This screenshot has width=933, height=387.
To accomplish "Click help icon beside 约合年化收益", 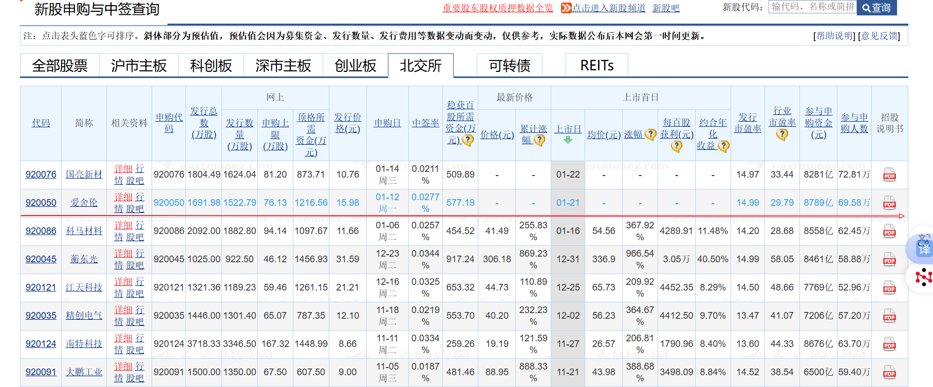I will tap(723, 146).
